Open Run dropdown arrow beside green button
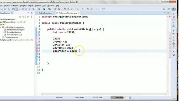 pyautogui.click(x=41, y=9)
